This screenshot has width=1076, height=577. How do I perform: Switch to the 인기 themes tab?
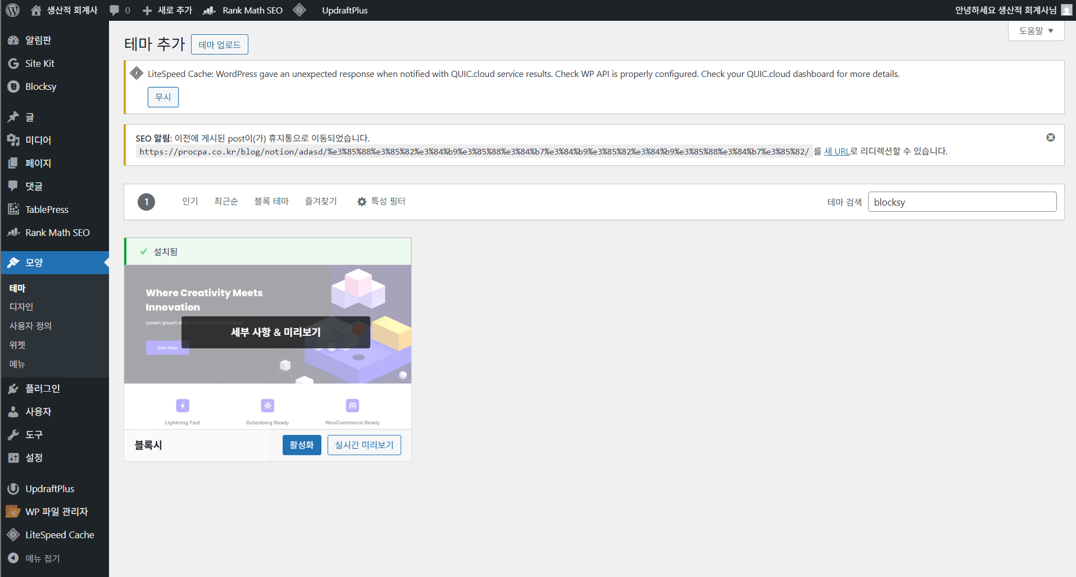190,202
